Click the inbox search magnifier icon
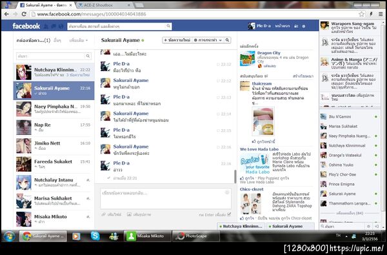 click(88, 56)
